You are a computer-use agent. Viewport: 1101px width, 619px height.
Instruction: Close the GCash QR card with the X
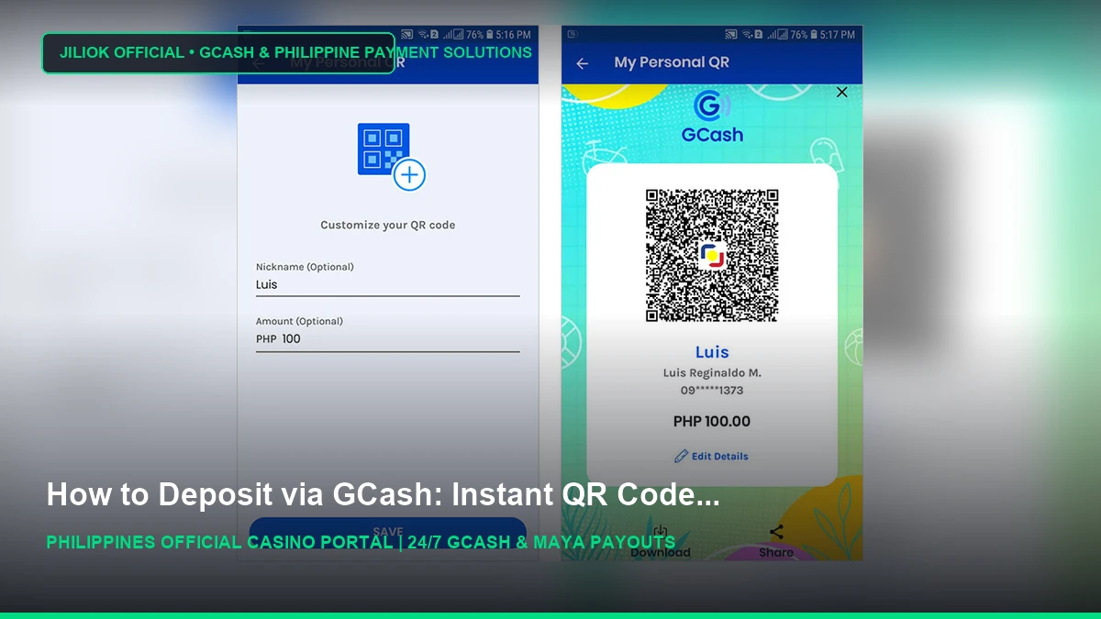pos(842,92)
